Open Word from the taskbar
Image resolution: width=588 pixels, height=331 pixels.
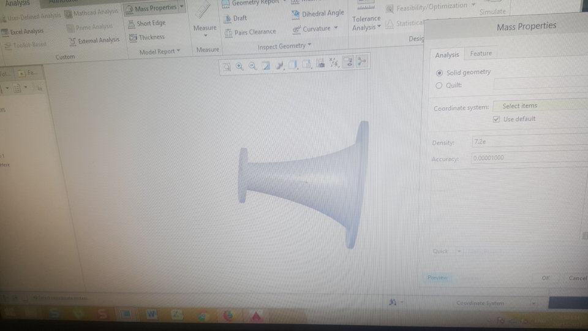151,314
